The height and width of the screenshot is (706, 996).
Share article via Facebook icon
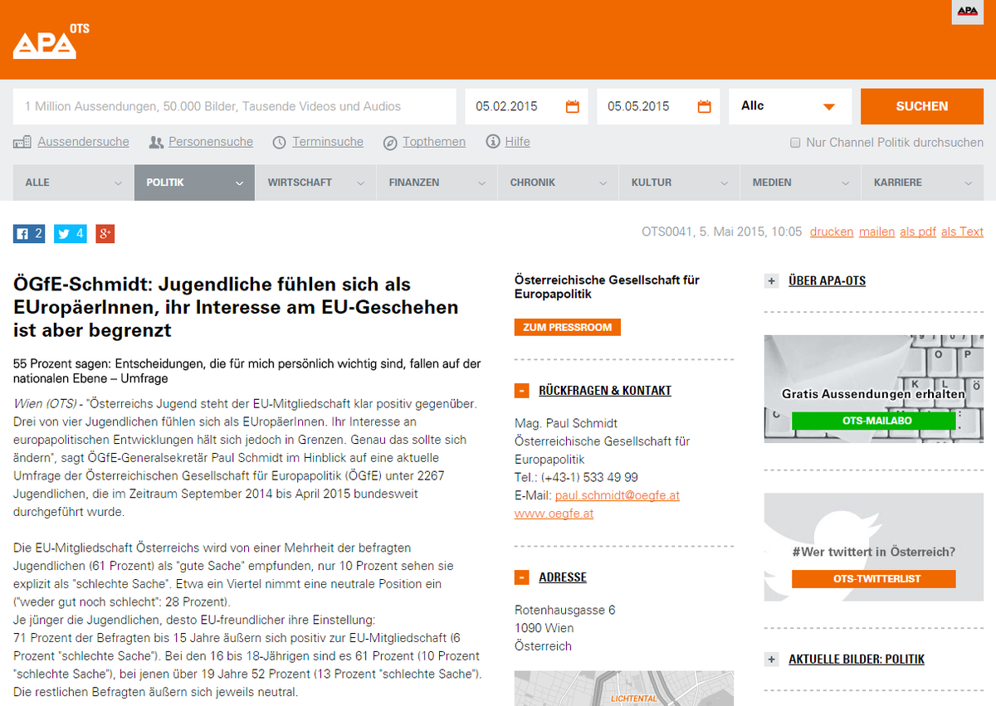click(29, 234)
